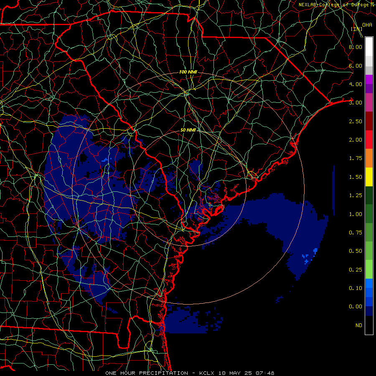Viewport: 376px width, 376px height.
Task: Select the light blue swatch near 0.10
Action: point(369,283)
